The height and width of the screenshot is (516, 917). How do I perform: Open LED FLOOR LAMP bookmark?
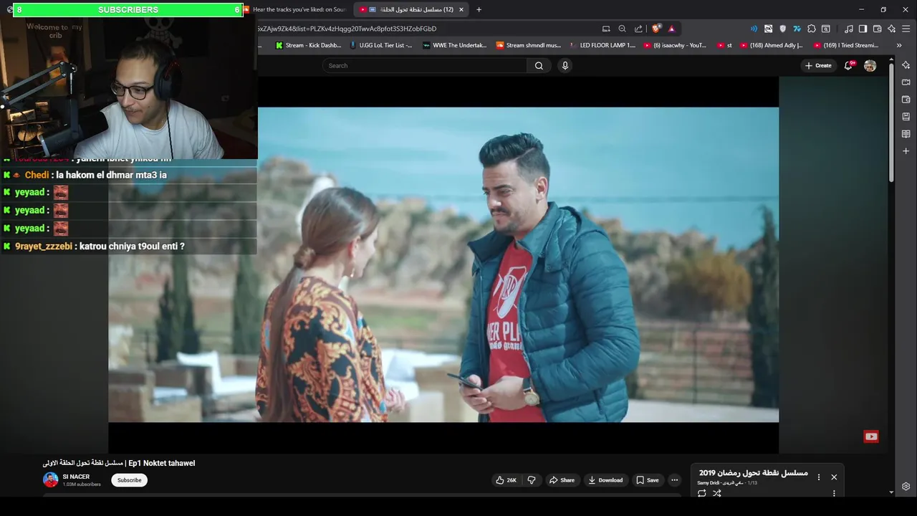pos(602,45)
